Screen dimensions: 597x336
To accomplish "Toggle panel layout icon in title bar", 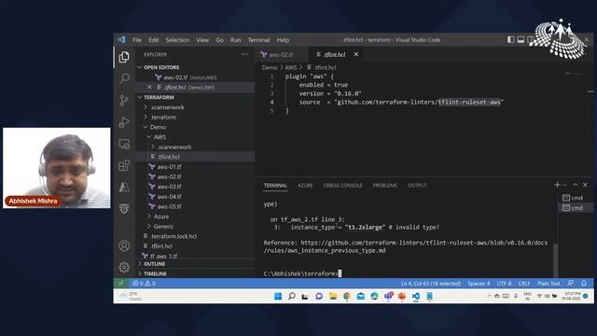I will click(521, 39).
